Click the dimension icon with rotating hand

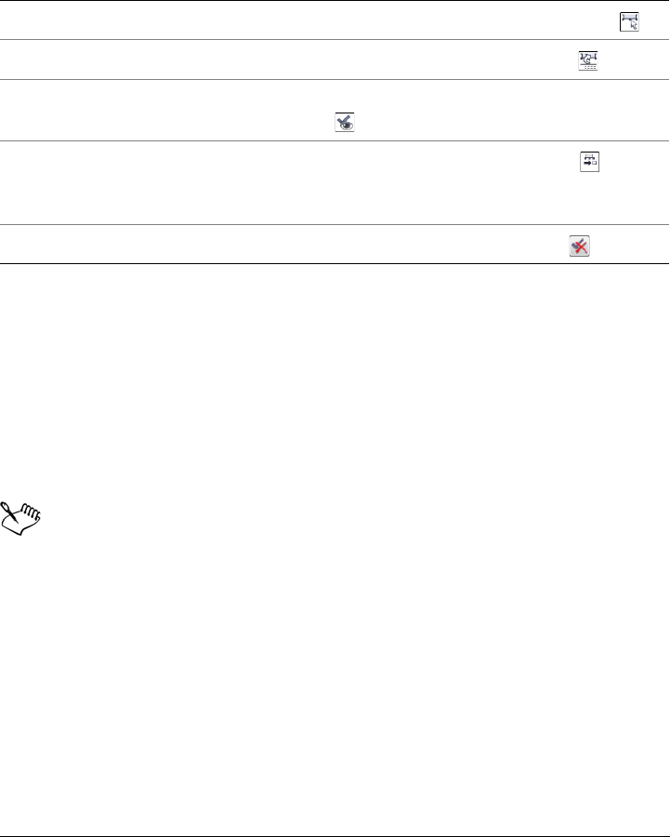tap(588, 60)
